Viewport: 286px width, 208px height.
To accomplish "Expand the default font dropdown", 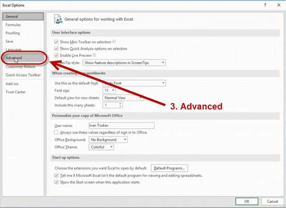I will [x=134, y=83].
